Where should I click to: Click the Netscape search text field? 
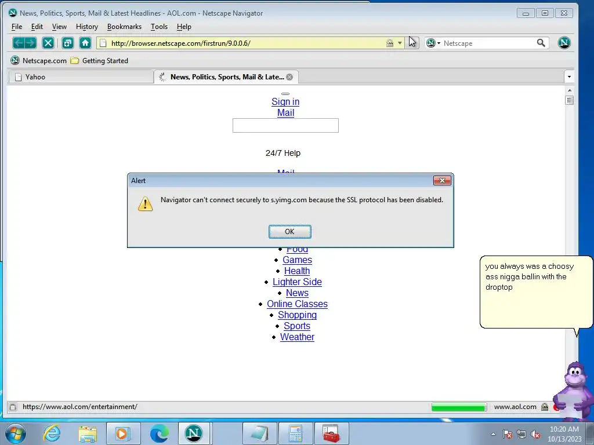coord(488,43)
